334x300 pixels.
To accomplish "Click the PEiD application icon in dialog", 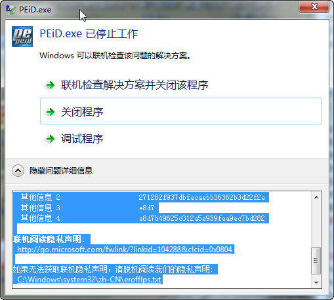I will [x=22, y=37].
